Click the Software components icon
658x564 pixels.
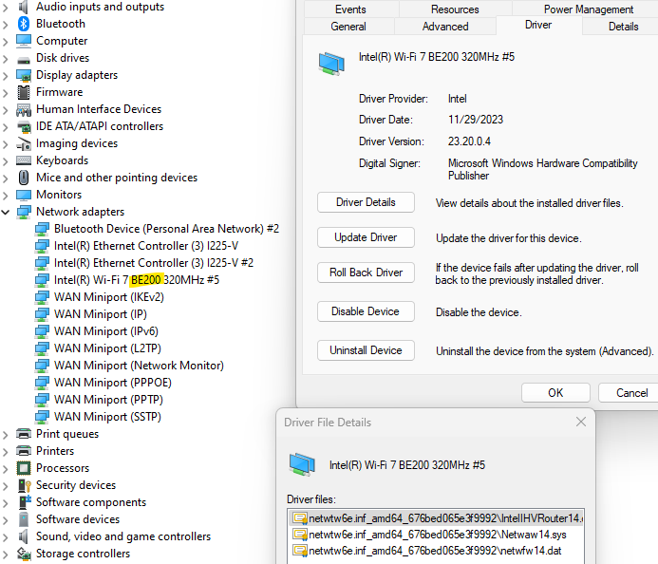(x=25, y=502)
